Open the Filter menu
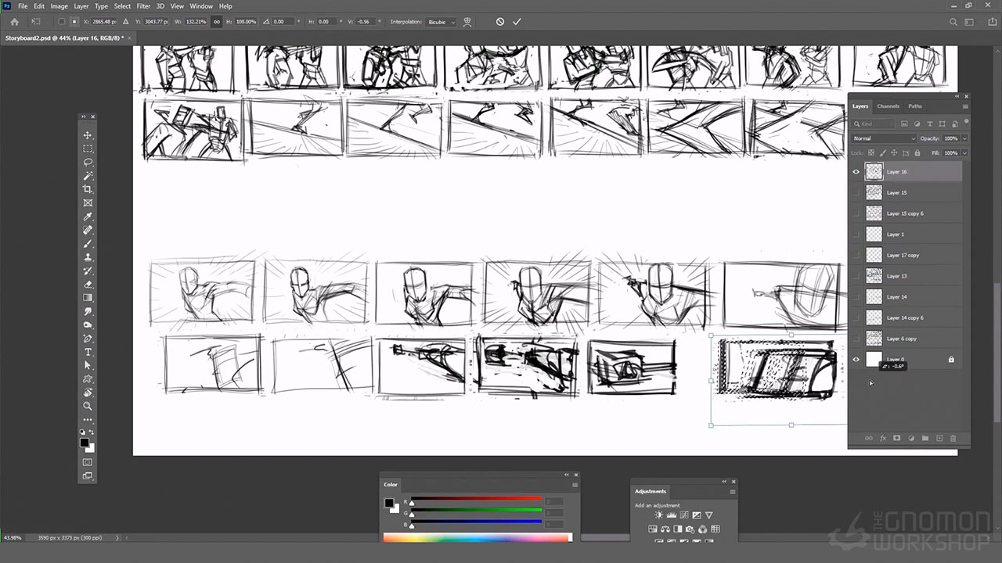This screenshot has width=1002, height=563. tap(143, 6)
